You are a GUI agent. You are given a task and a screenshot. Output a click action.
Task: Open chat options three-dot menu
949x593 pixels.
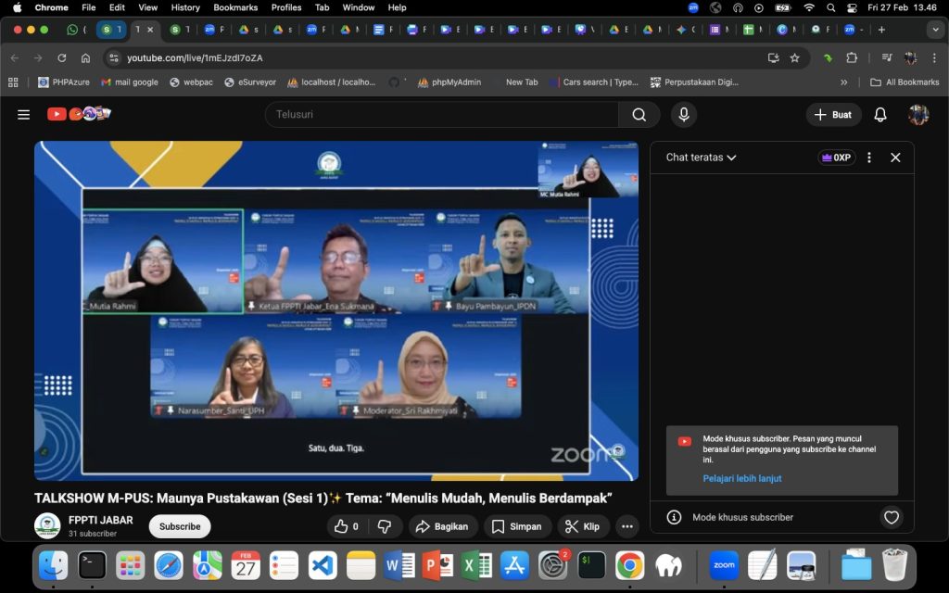click(868, 158)
